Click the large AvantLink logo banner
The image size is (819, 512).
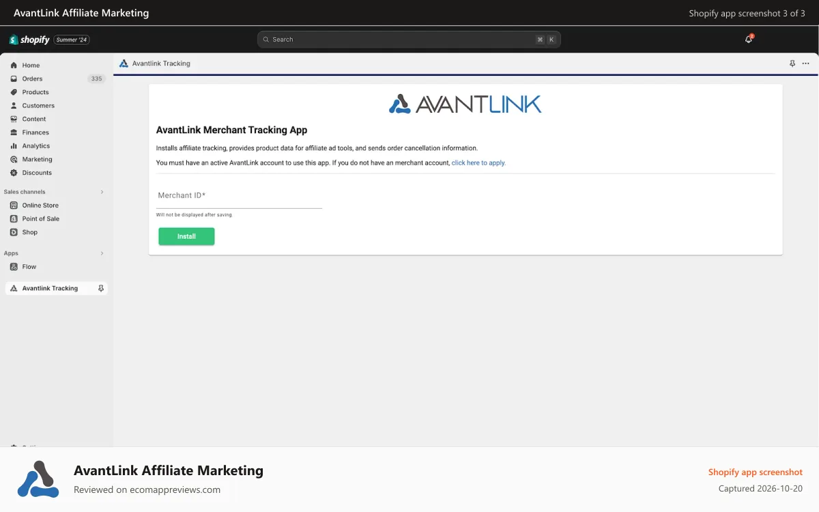click(x=465, y=104)
